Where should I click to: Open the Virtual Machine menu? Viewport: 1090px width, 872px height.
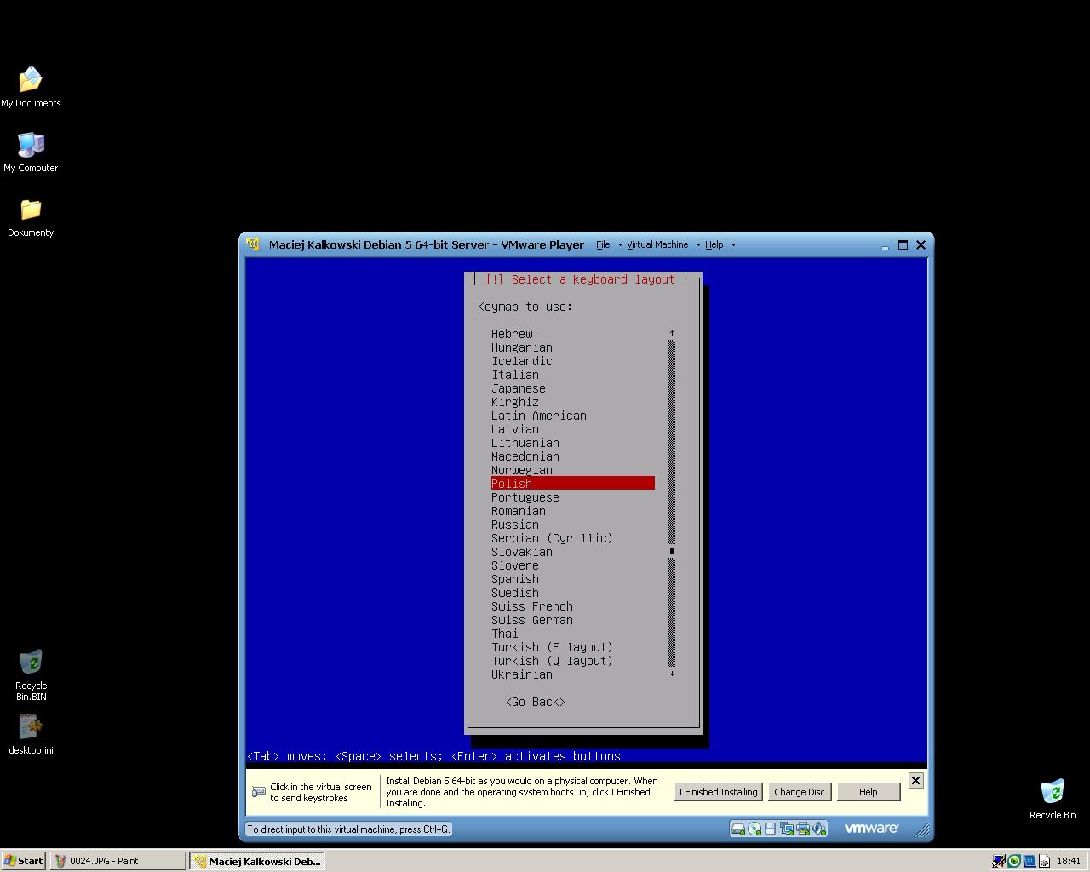click(x=657, y=244)
